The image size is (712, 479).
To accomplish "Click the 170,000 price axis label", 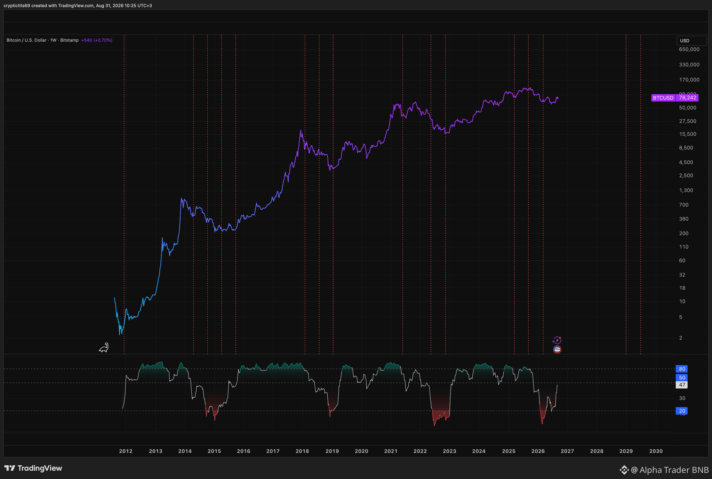I will [x=689, y=80].
